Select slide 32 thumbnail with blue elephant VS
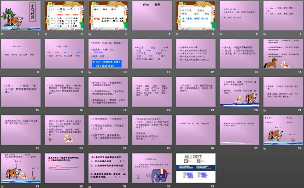304x188 pixels. pyautogui.click(x=152, y=168)
